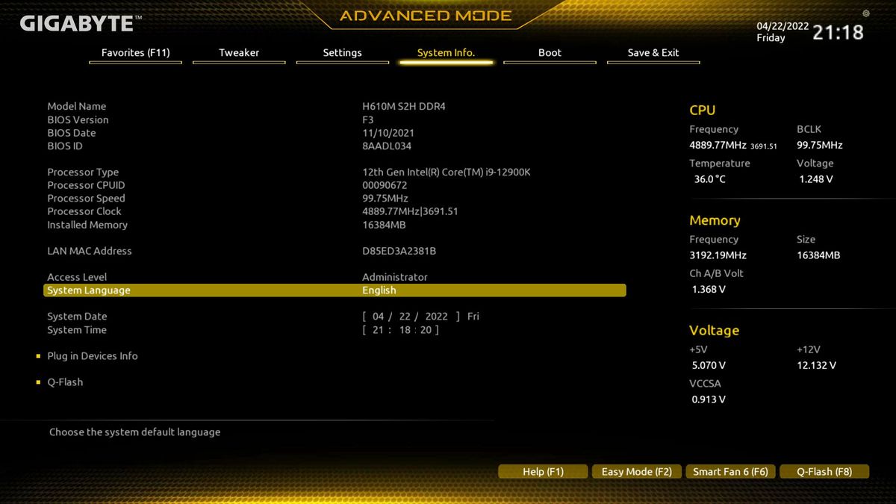Click the help text about default language
Image resolution: width=896 pixels, height=504 pixels.
coord(135,432)
